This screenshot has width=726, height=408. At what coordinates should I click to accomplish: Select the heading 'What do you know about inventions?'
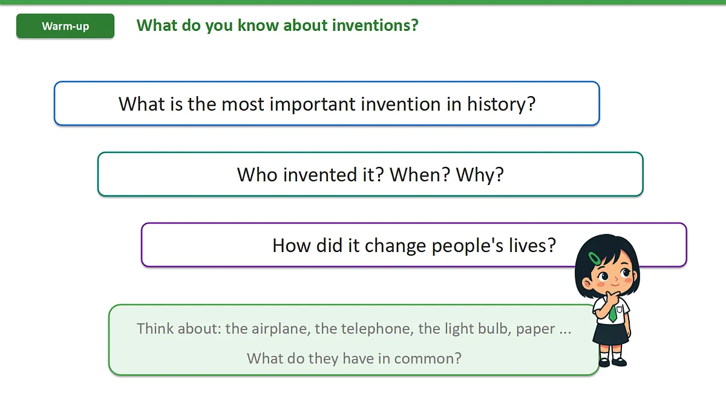[277, 25]
